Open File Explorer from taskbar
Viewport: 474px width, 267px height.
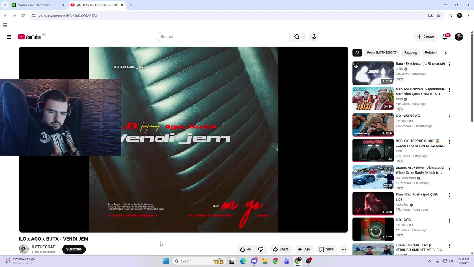click(x=265, y=261)
